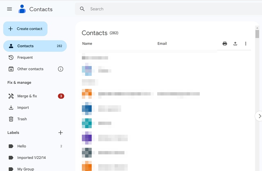Click the info icon beside Other contacts
This screenshot has height=171, width=262.
tap(61, 69)
